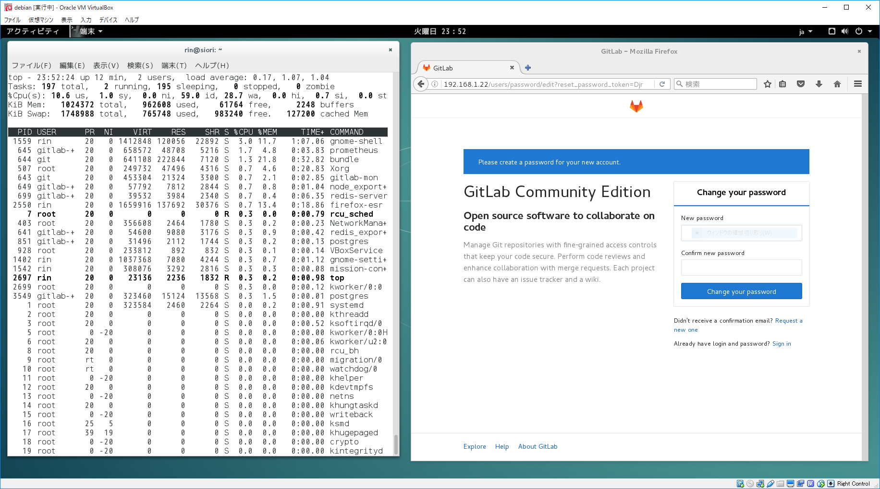Click the 'Request a new one' link
The width and height of the screenshot is (880, 489).
[789, 321]
